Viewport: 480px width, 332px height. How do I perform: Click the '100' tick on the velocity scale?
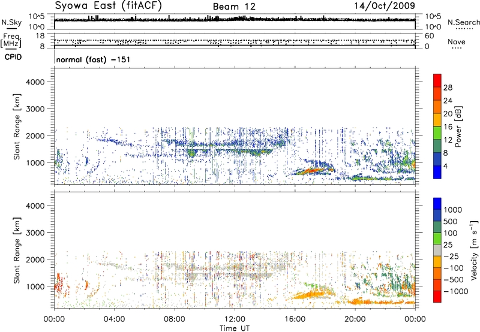click(x=451, y=233)
